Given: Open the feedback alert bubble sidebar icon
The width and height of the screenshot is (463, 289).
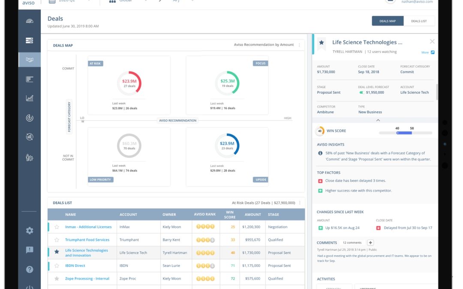Looking at the screenshot, I should coord(30,250).
